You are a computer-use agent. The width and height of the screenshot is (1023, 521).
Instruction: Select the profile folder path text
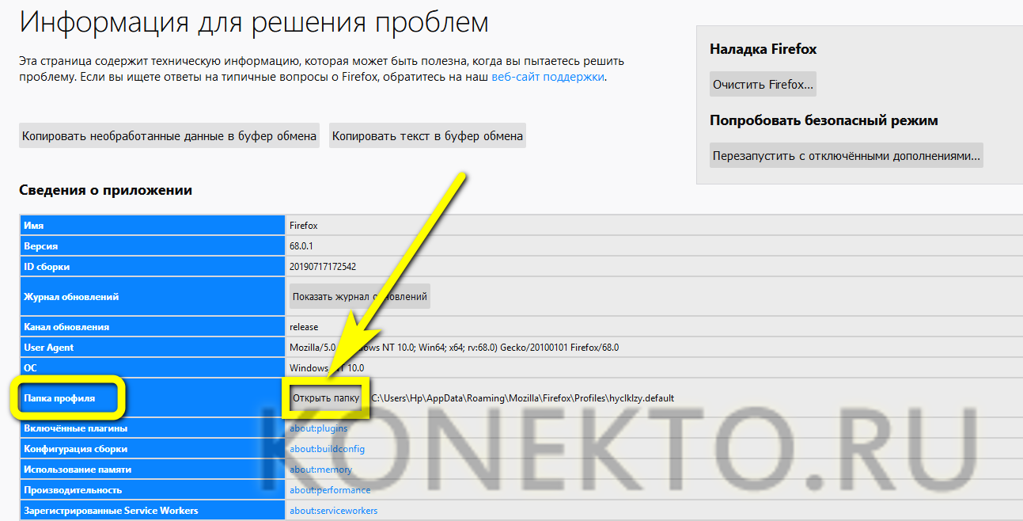pos(523,398)
